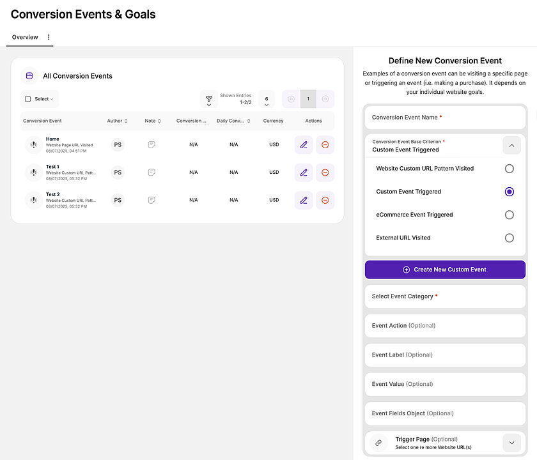Image resolution: width=537 pixels, height=460 pixels.
Task: Expand the Trigger Page options chevron
Action: point(511,442)
